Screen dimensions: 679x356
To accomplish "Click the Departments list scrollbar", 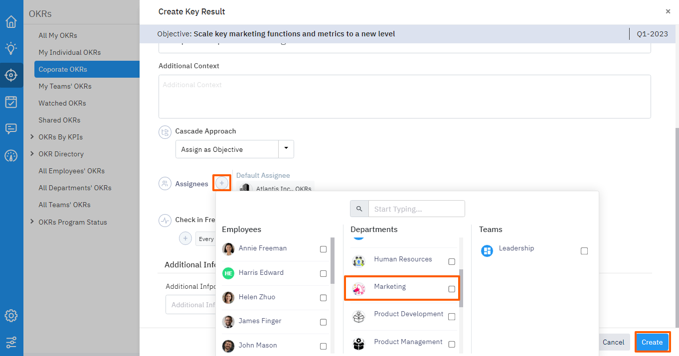I will (461, 288).
